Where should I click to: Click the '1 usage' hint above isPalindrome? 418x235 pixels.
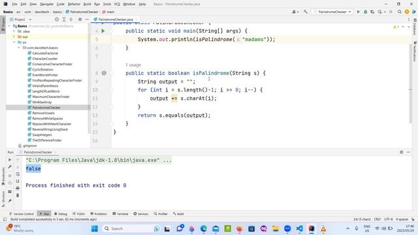[x=133, y=65]
